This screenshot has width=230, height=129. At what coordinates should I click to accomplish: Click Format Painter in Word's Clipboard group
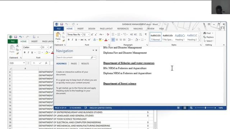point(64,41)
